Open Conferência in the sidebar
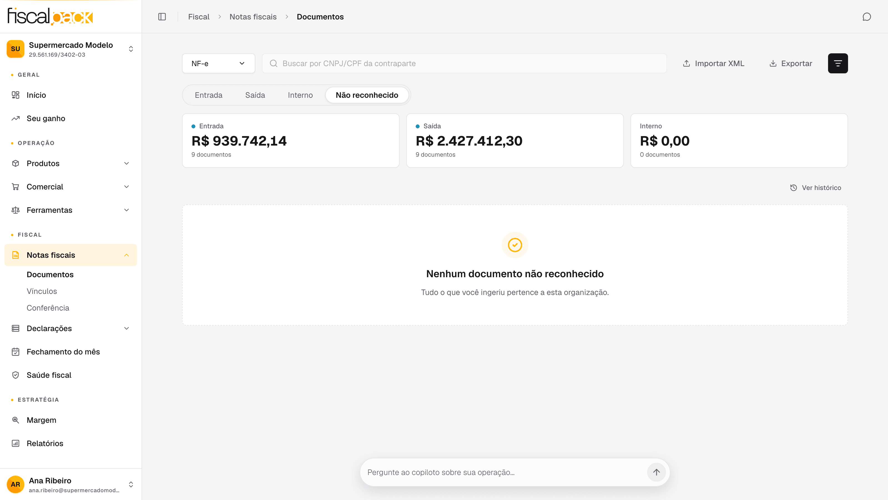Screen dimensions: 888x500 [48, 308]
